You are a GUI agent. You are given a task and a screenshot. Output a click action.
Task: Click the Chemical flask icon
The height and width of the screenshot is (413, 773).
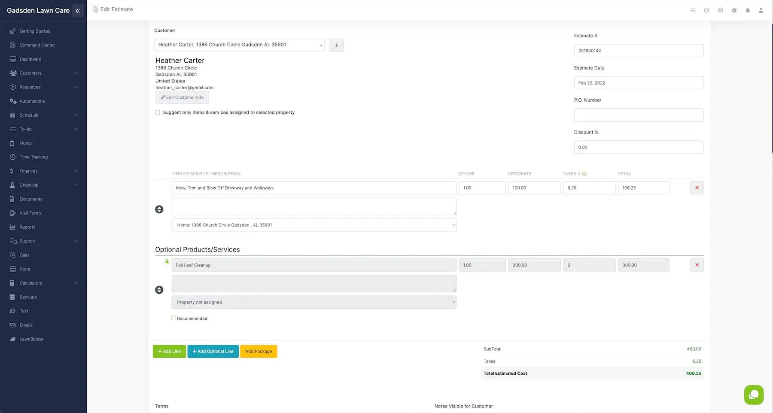tap(12, 185)
